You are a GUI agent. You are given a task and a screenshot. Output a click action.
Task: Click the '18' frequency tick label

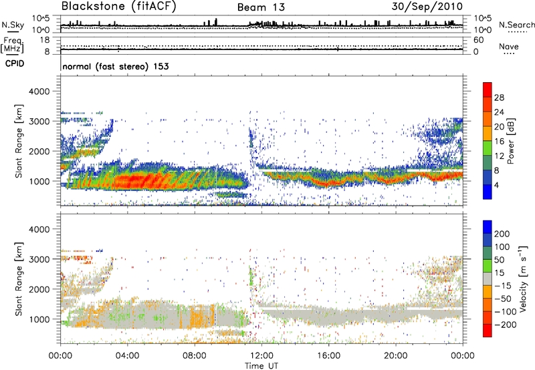click(45, 40)
